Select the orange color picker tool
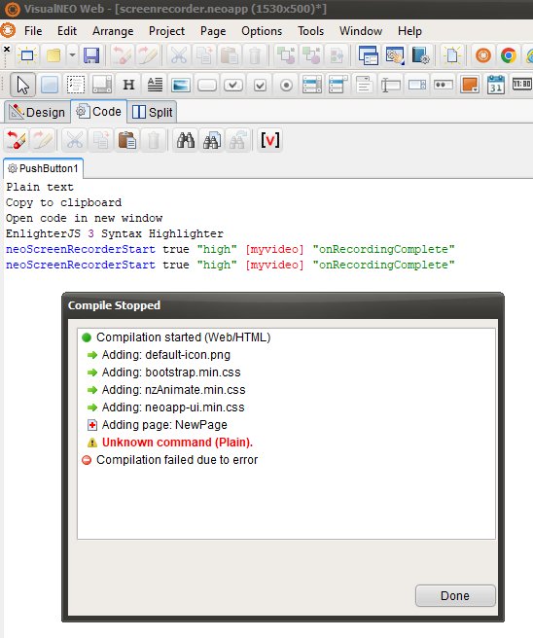 470,85
